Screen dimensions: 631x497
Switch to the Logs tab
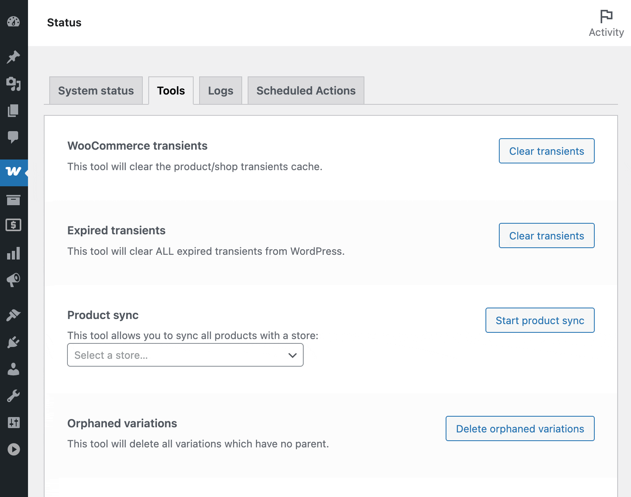click(x=220, y=91)
